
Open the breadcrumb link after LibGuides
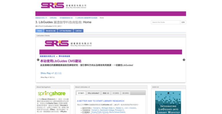click(66, 18)
